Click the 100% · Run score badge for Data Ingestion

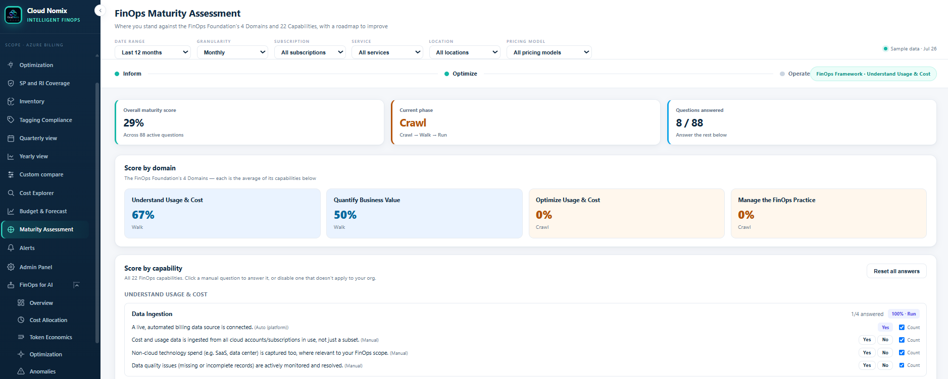(x=904, y=314)
